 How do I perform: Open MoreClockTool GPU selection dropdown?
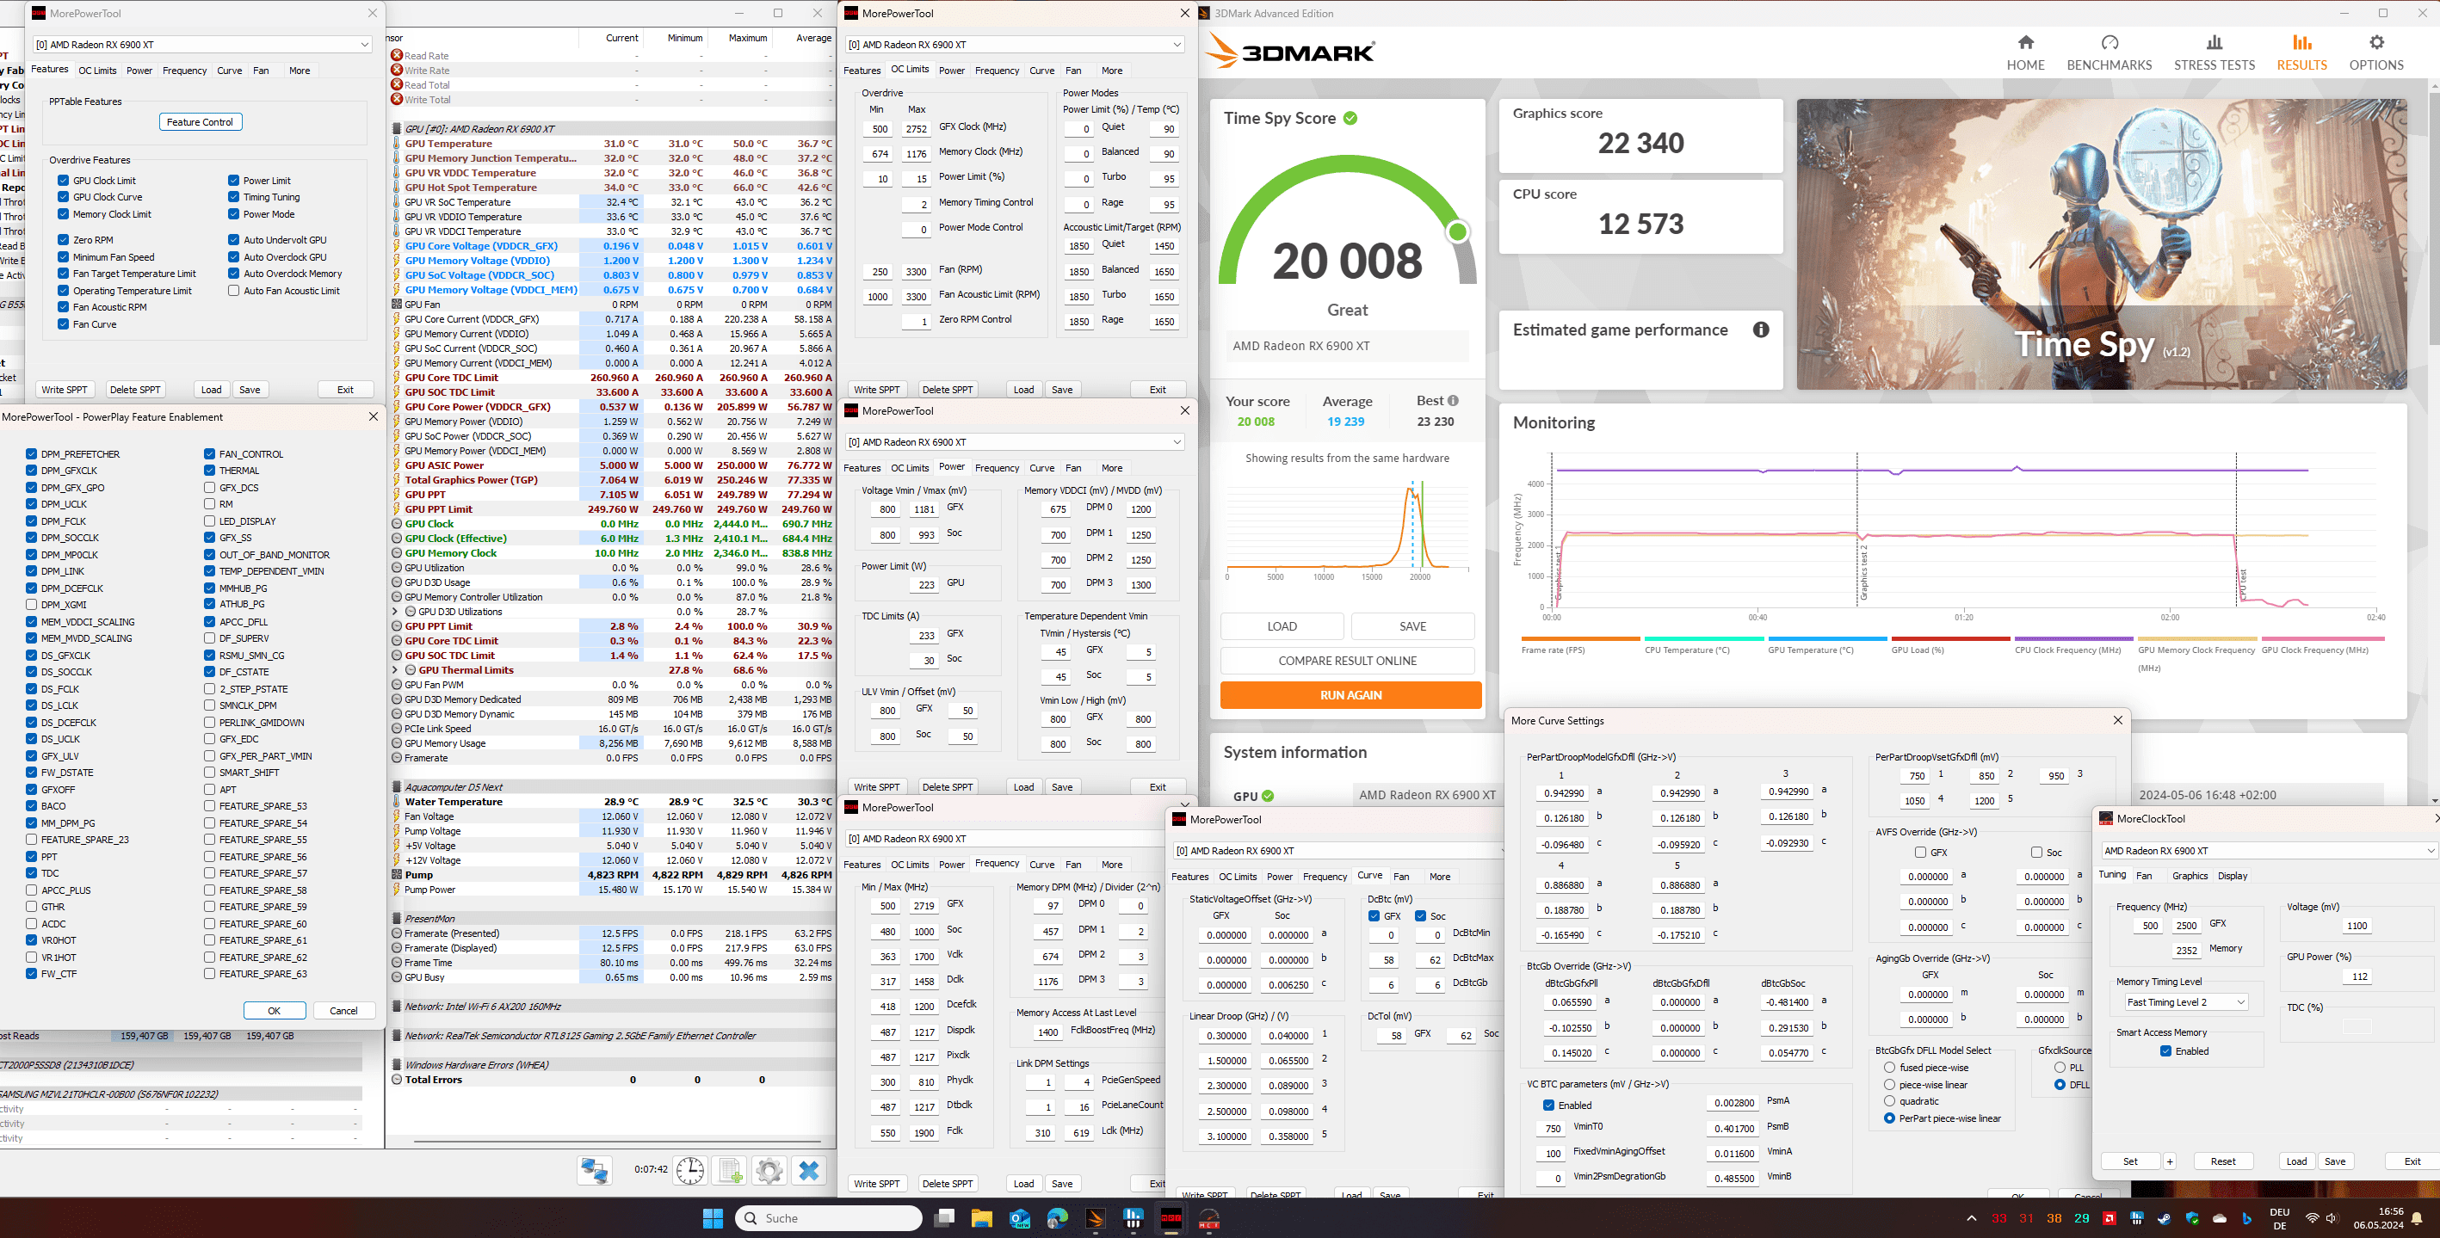[2270, 851]
